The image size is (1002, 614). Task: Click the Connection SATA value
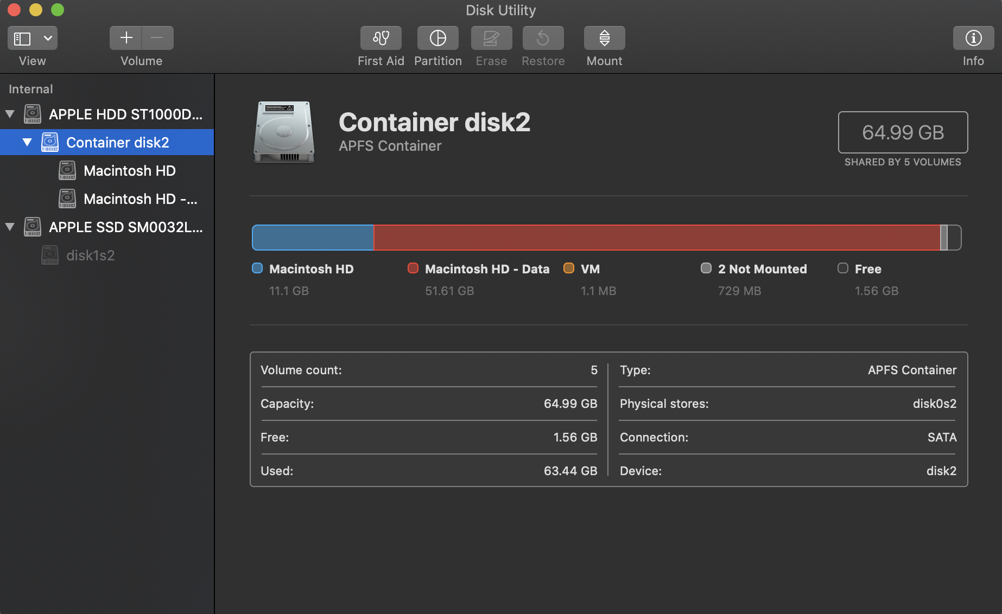[942, 437]
